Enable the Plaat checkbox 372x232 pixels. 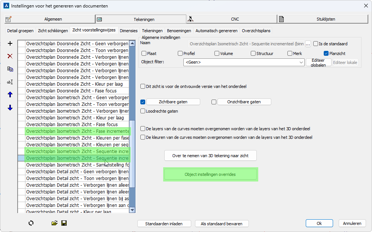(144, 54)
